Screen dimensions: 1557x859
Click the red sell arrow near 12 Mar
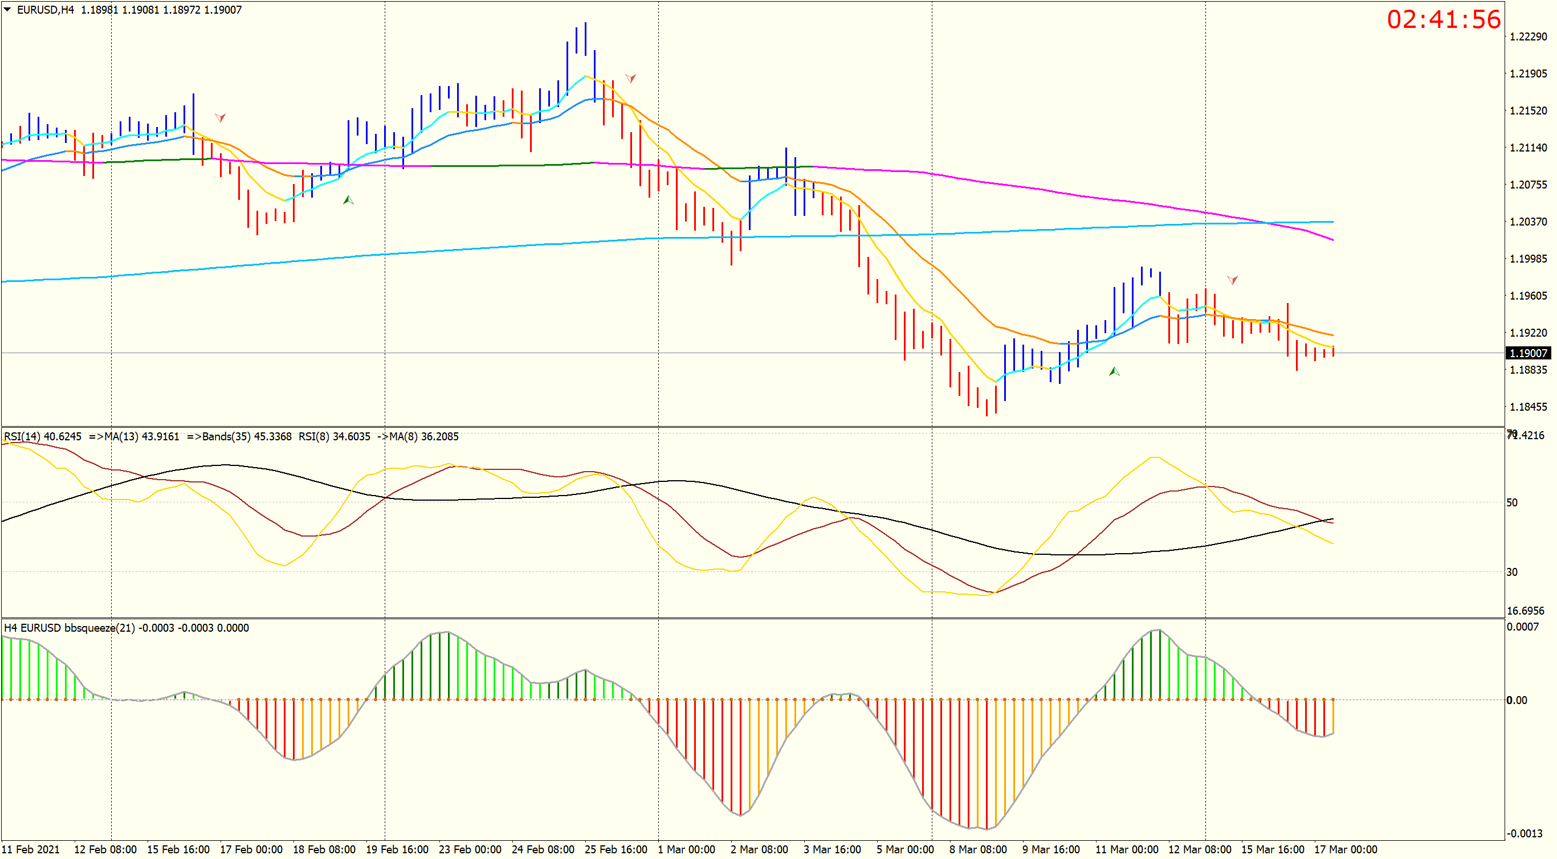pyautogui.click(x=1232, y=280)
